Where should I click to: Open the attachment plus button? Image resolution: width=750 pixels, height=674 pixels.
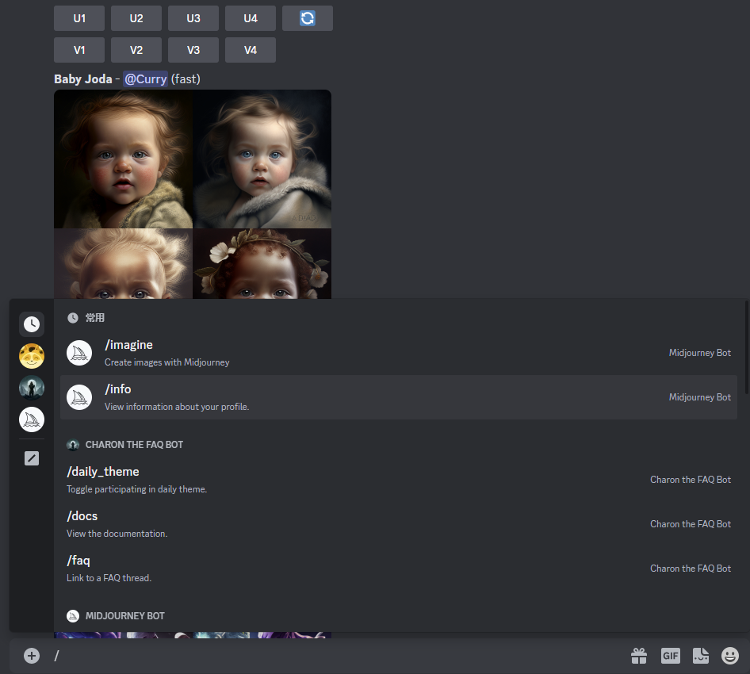32,656
